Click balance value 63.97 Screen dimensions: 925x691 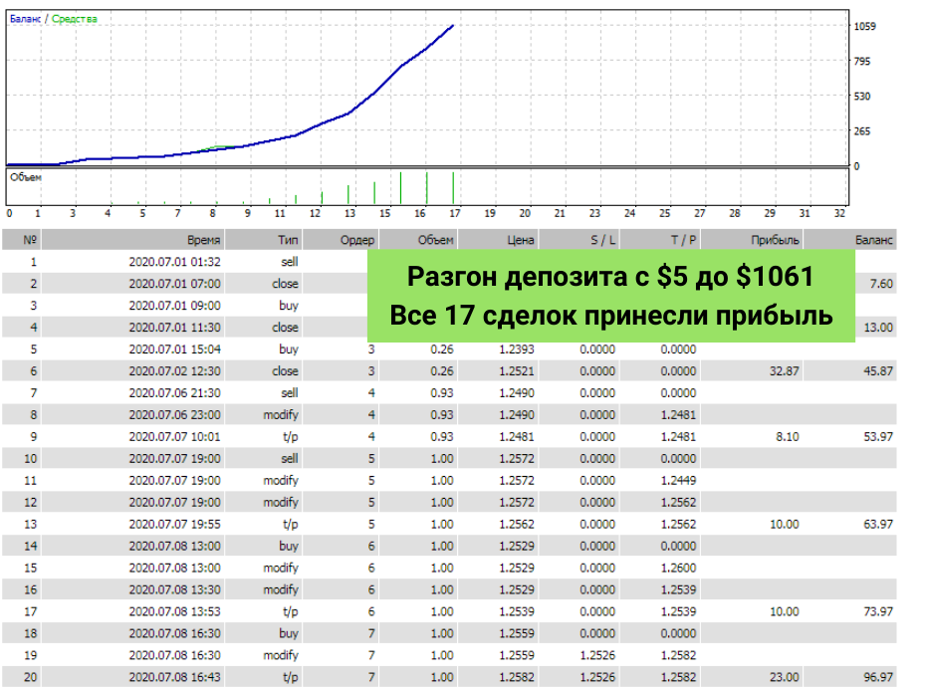878,524
